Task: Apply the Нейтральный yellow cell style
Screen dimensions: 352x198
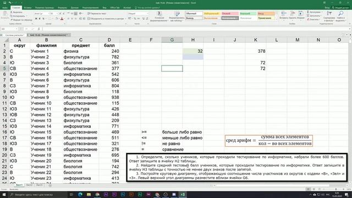Action: [212, 13]
